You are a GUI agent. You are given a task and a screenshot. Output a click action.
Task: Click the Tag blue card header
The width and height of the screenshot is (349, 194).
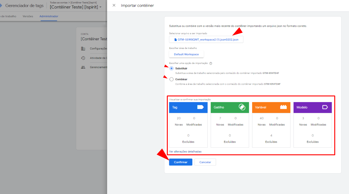pos(183,107)
